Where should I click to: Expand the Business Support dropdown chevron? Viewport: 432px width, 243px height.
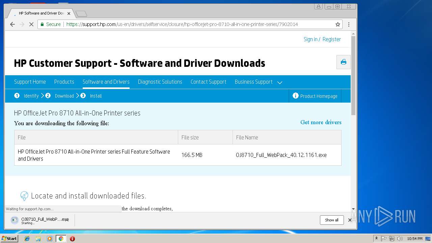[x=279, y=82]
